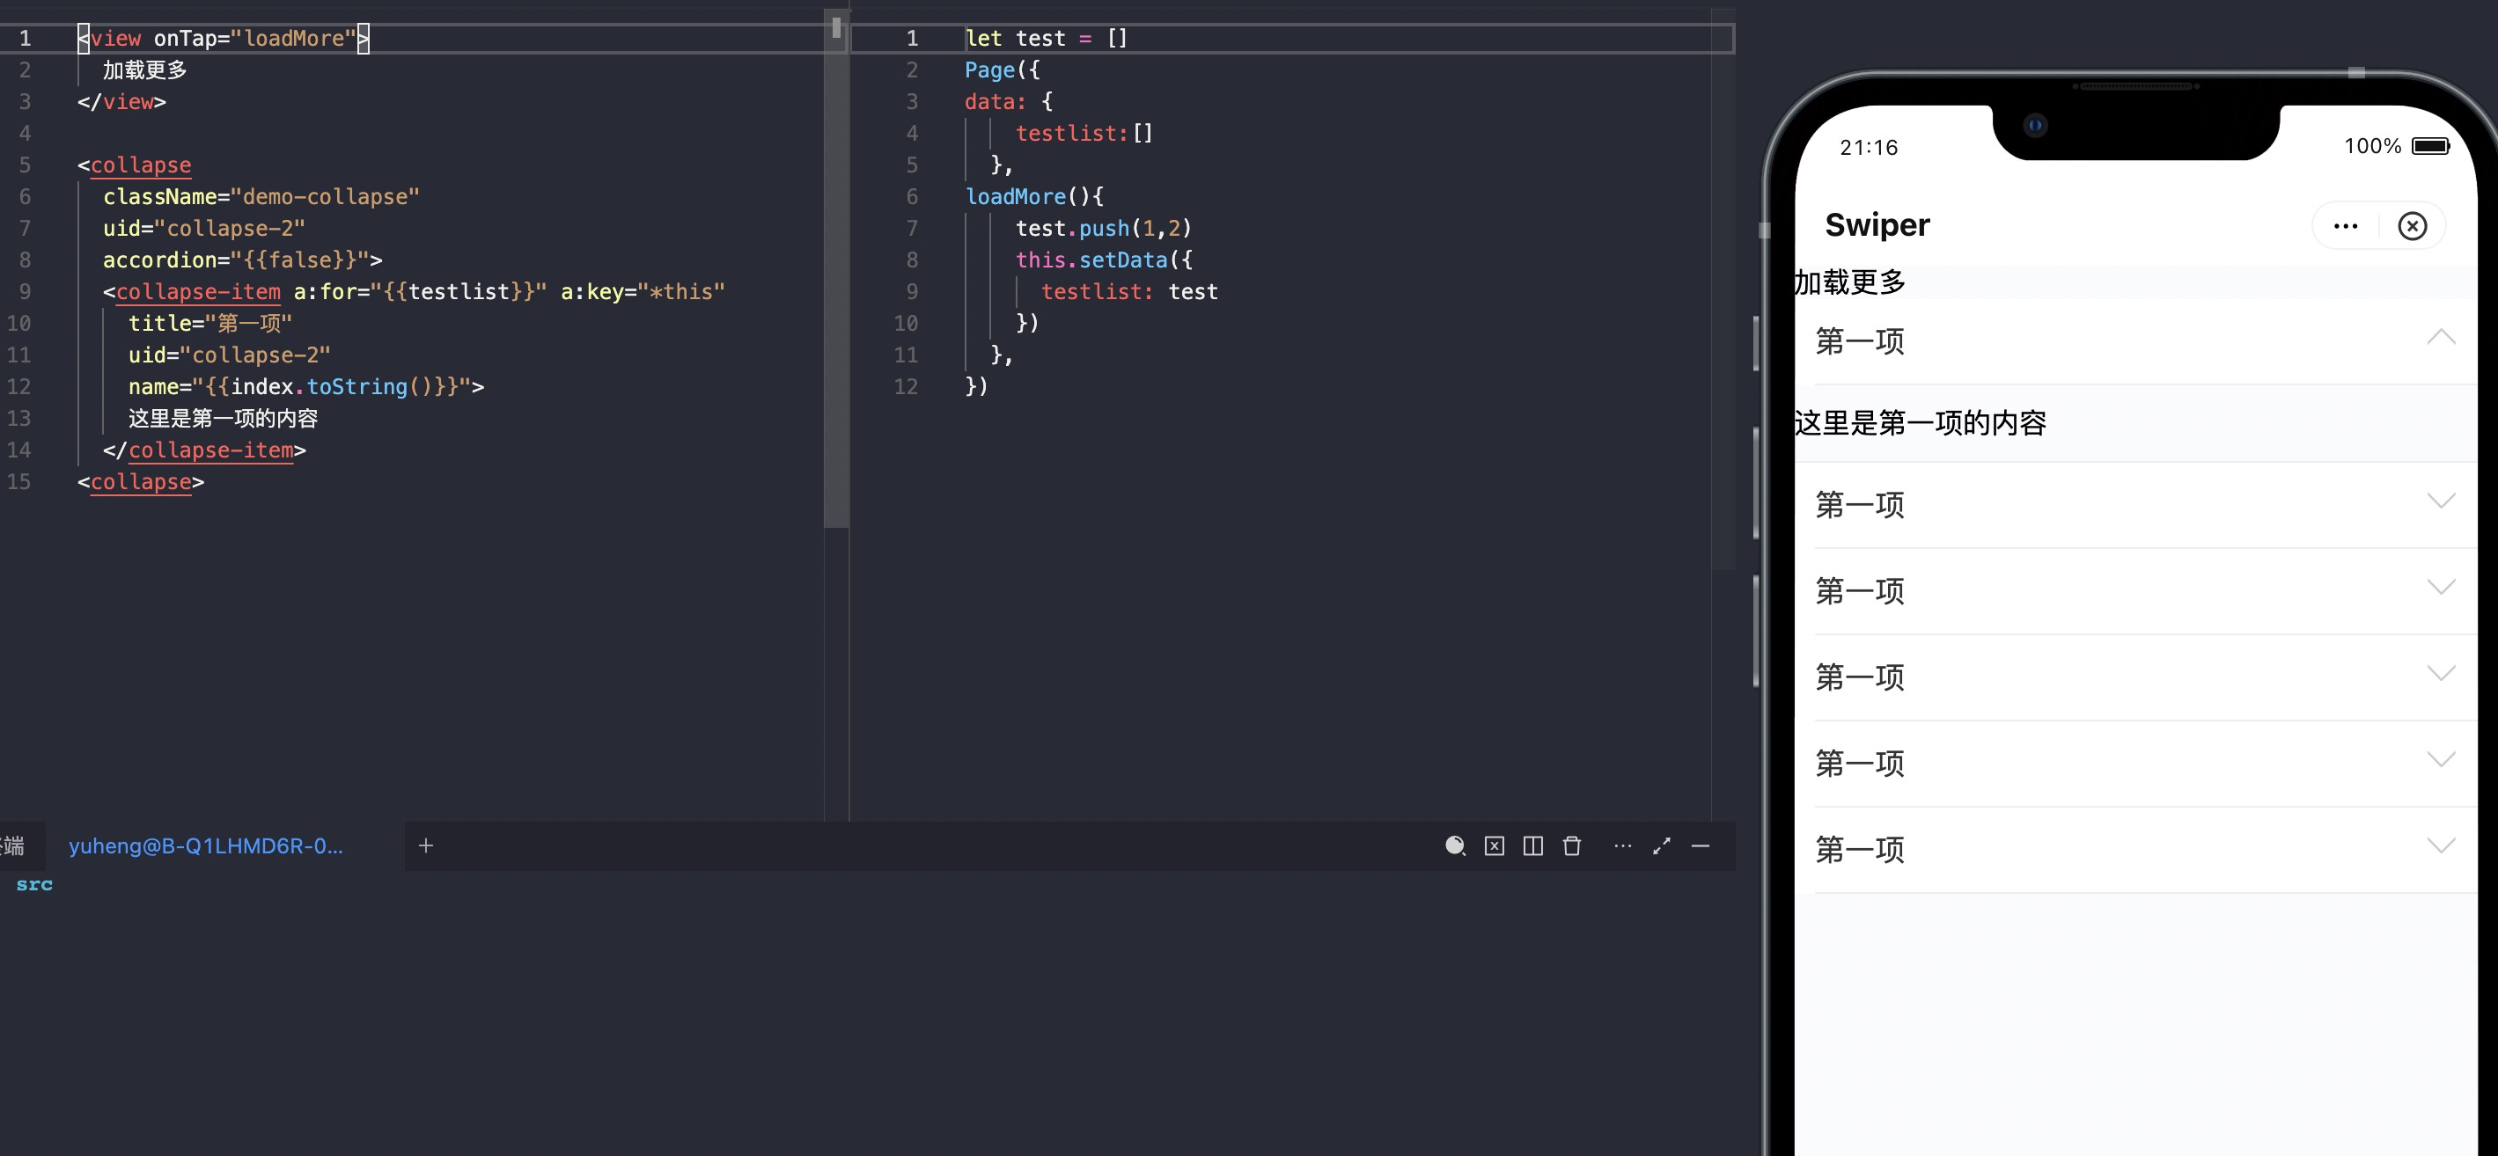Image resolution: width=2498 pixels, height=1156 pixels.
Task: Start a new terminal with the plus icon
Action: (426, 845)
